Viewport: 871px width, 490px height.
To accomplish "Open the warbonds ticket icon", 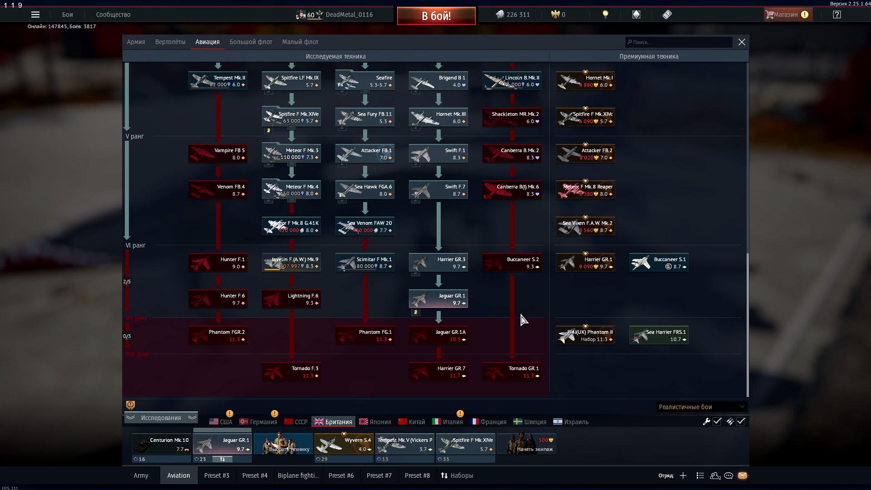I will point(667,15).
